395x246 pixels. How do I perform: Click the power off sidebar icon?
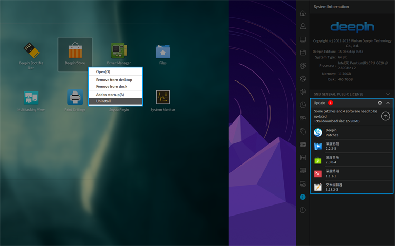[303, 210]
